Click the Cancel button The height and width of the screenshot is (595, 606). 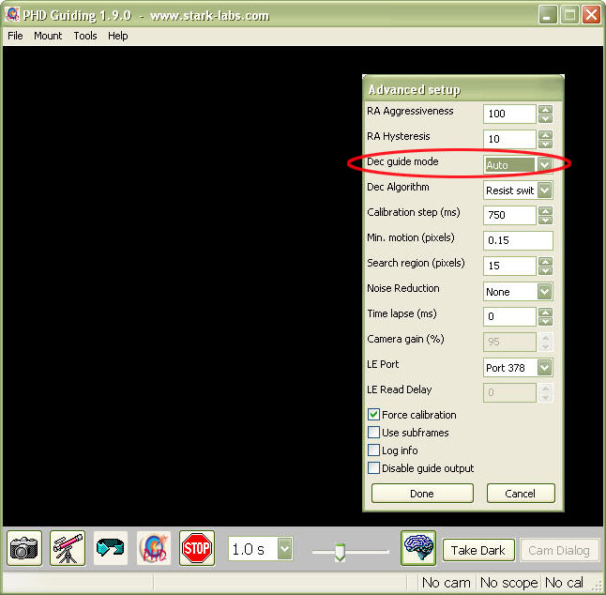(521, 494)
